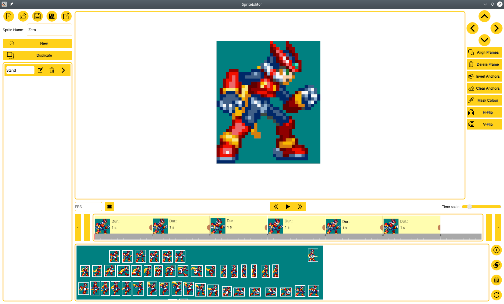Image resolution: width=504 pixels, height=304 pixels.
Task: Duplicate the selected animation
Action: pos(37,55)
